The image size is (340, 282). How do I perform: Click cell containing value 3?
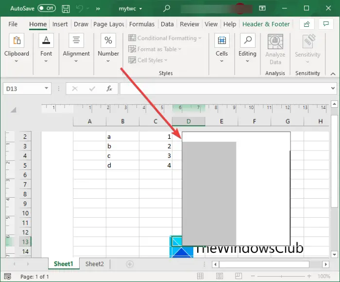tap(156, 156)
